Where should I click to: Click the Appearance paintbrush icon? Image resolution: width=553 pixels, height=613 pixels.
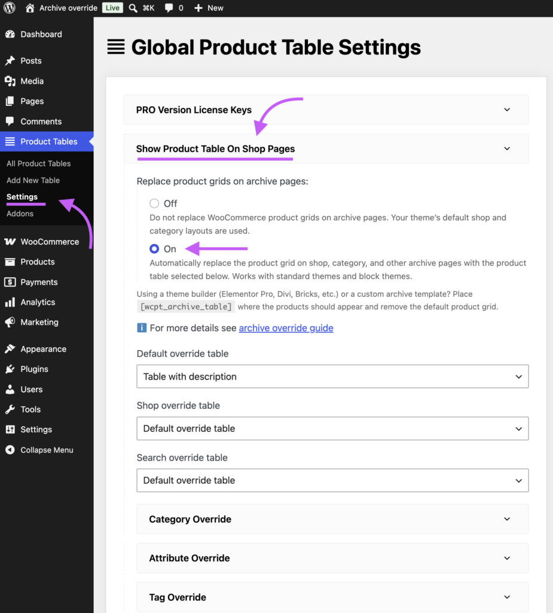point(10,349)
